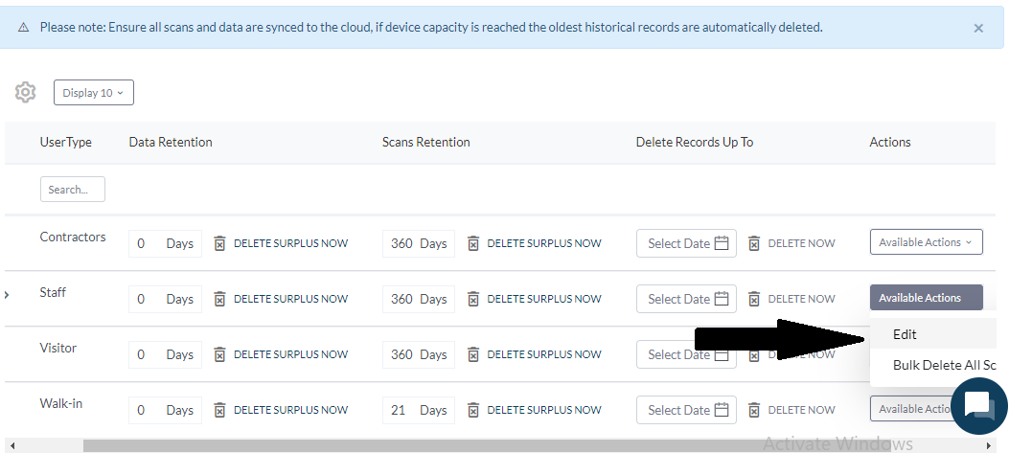
Task: Open Available Actions dropdown for Contractors
Action: 925,242
